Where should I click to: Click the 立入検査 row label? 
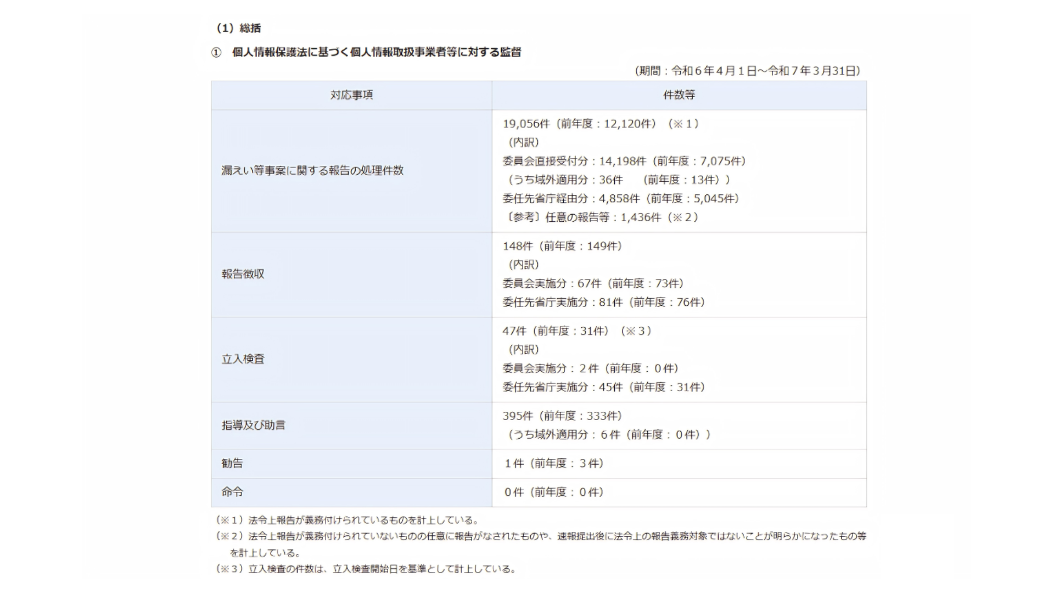243,359
